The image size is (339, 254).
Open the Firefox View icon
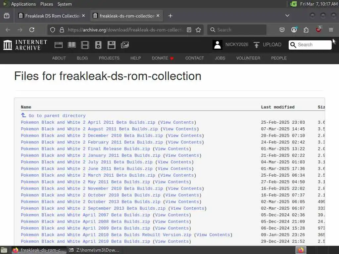(x=7, y=16)
